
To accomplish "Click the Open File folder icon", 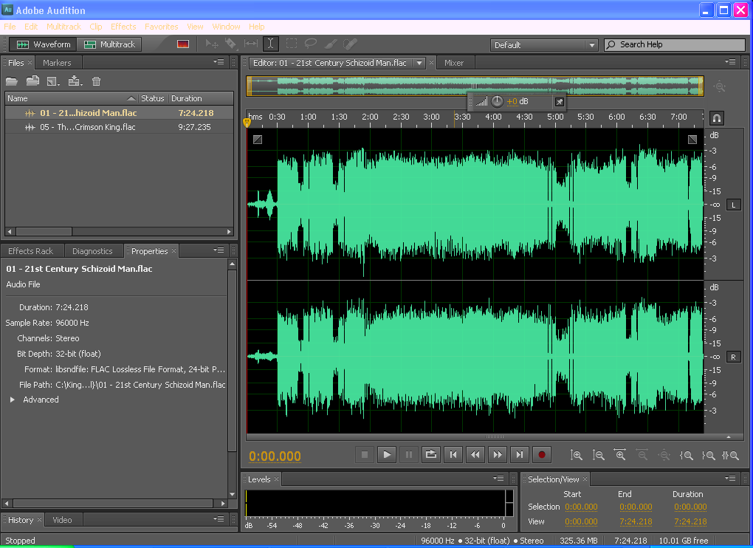I will tap(12, 81).
